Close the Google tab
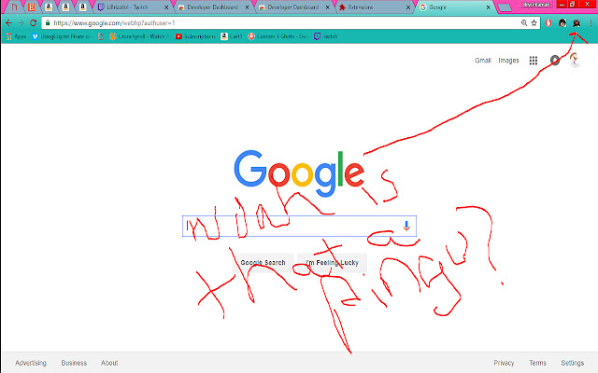Image resolution: width=598 pixels, height=373 pixels. [488, 7]
